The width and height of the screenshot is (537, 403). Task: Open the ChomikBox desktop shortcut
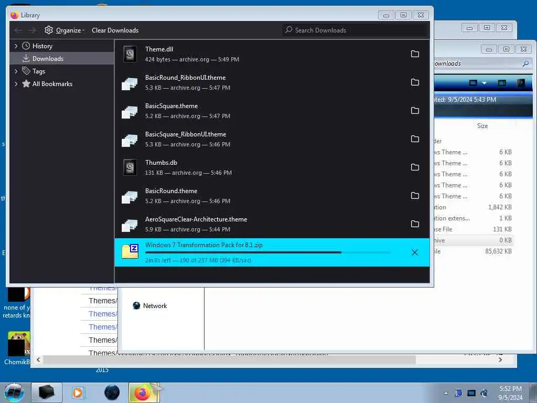(x=17, y=349)
